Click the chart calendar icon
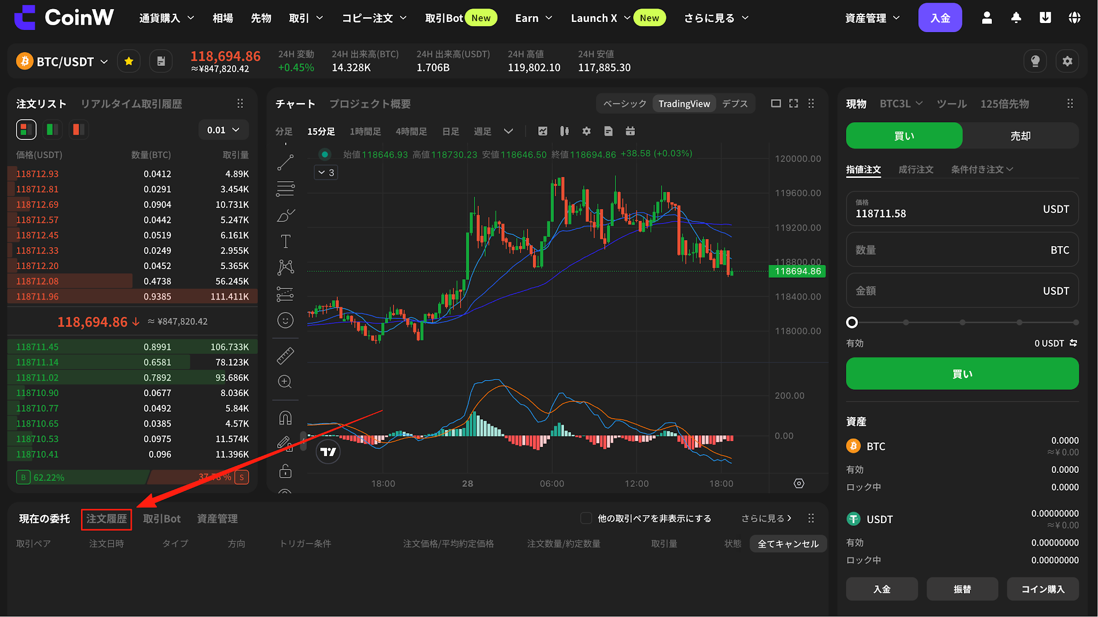 pos(630,131)
